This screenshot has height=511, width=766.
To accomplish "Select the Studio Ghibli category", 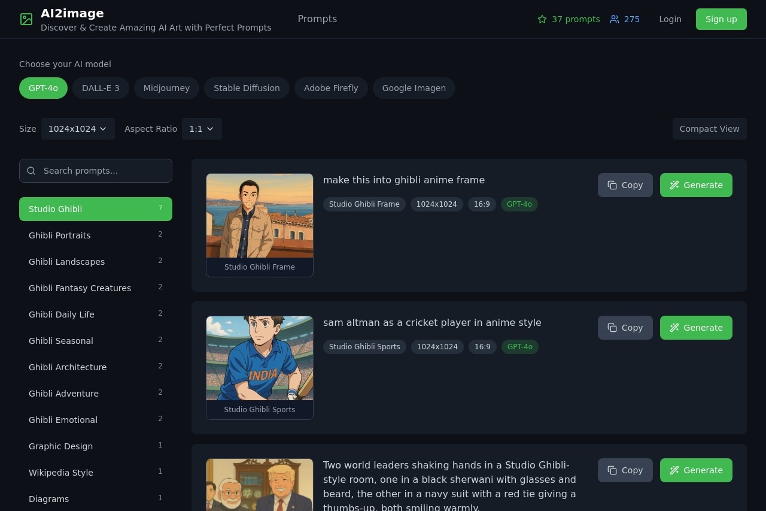I will [96, 209].
